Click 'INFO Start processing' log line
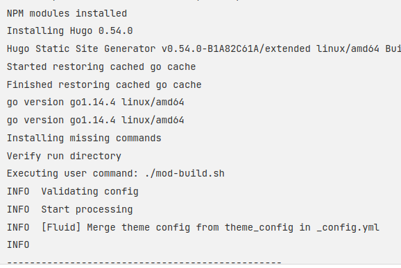This screenshot has width=401, height=268. [70, 209]
